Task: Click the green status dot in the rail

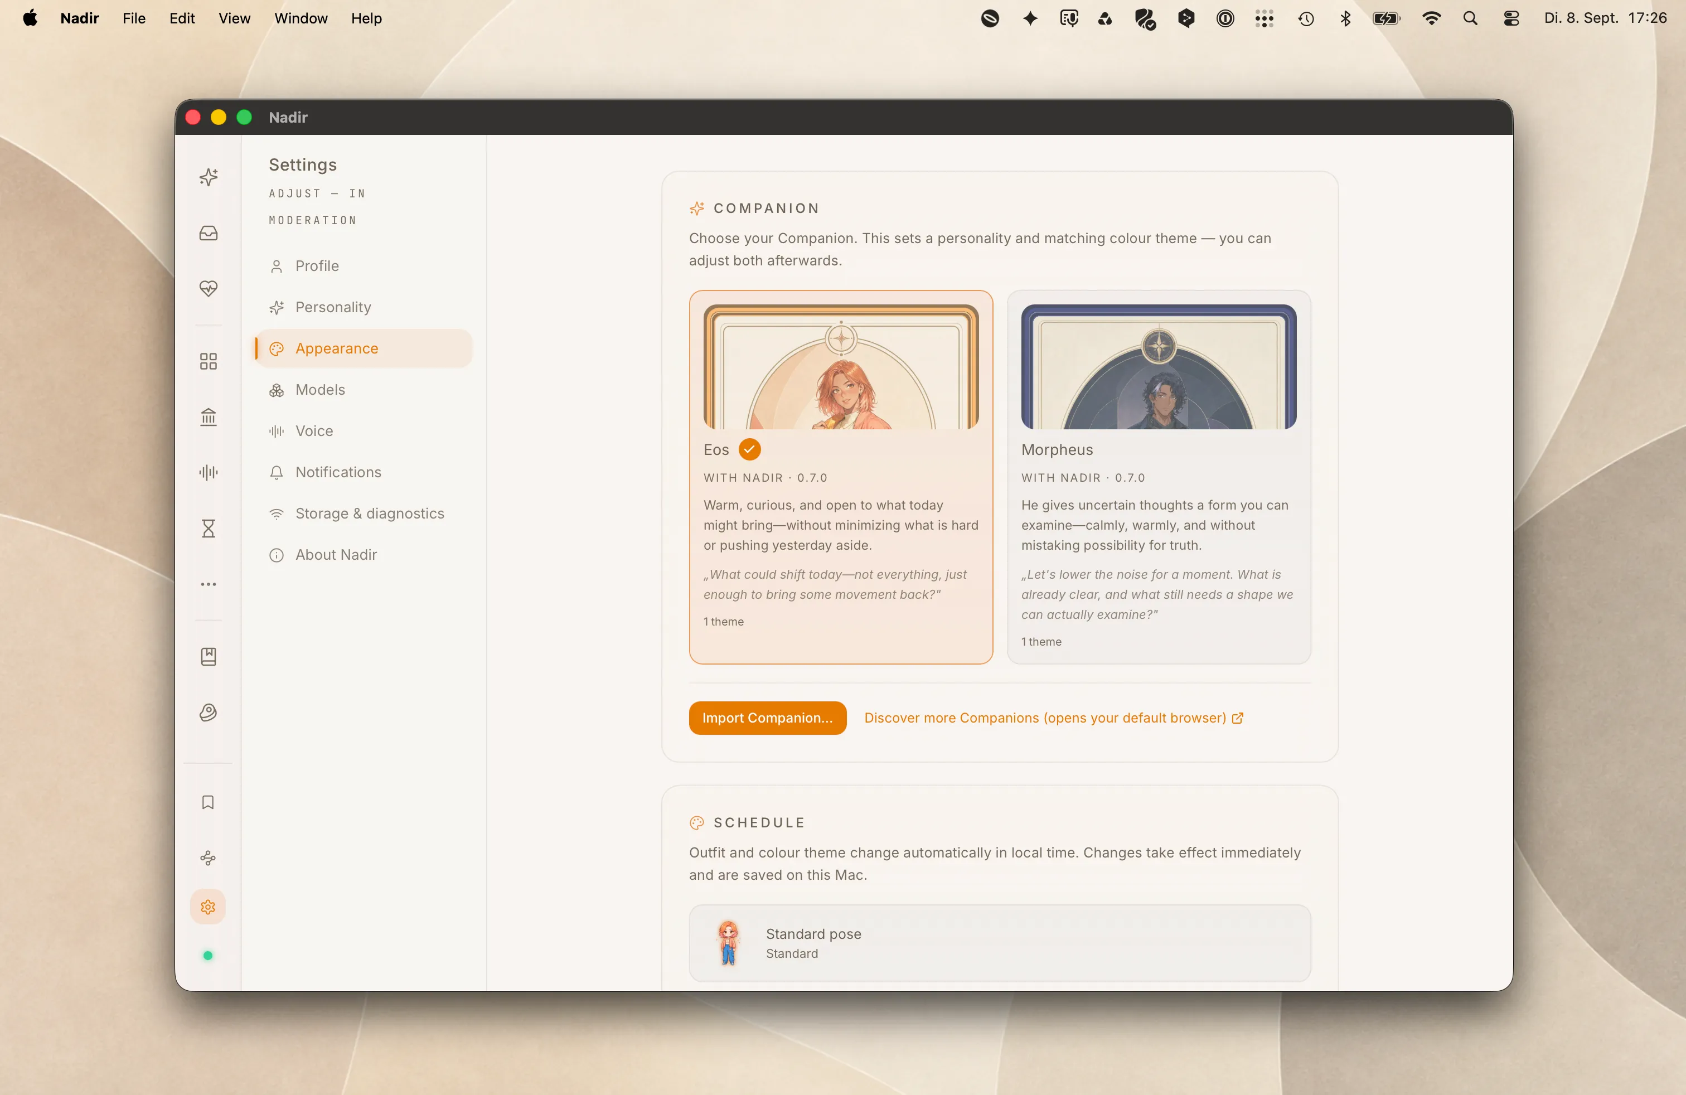Action: (209, 956)
